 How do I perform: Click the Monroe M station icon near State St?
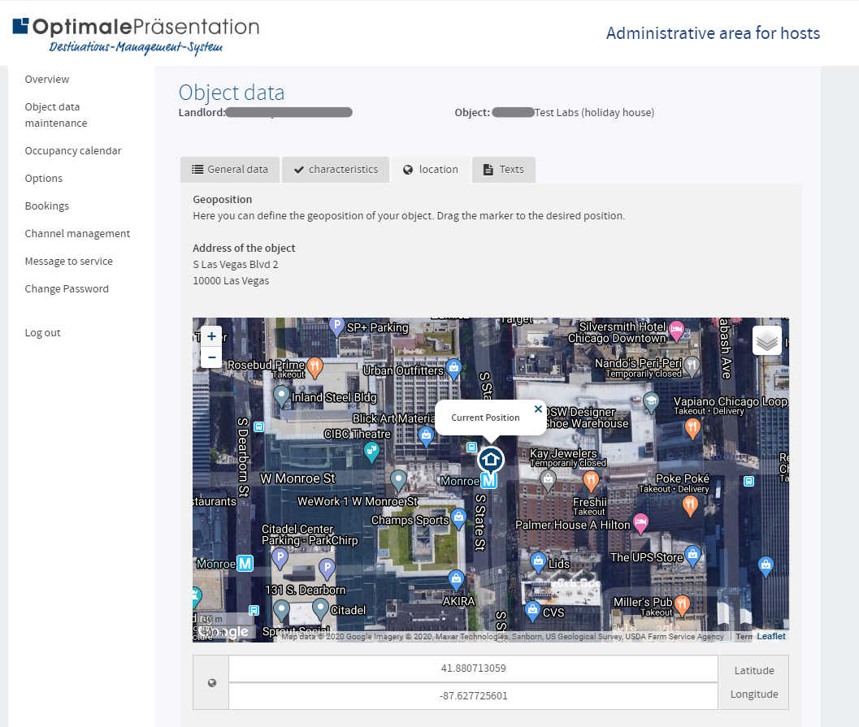(x=488, y=481)
